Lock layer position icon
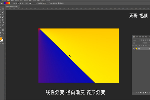 click(x=140, y=46)
